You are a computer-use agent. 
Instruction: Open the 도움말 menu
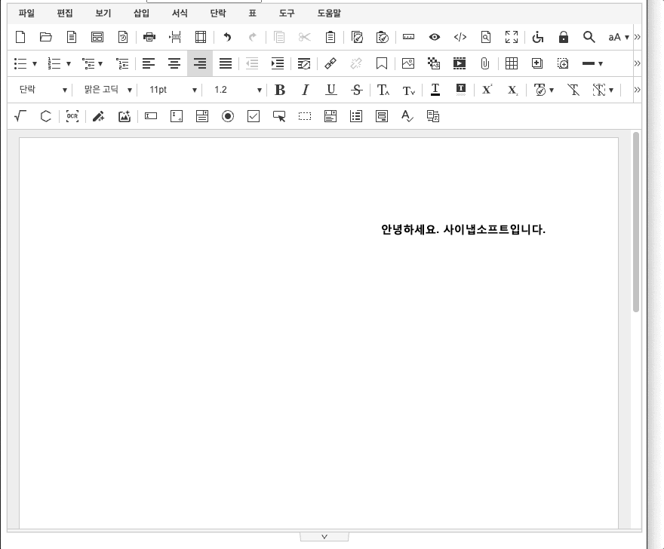pos(329,13)
